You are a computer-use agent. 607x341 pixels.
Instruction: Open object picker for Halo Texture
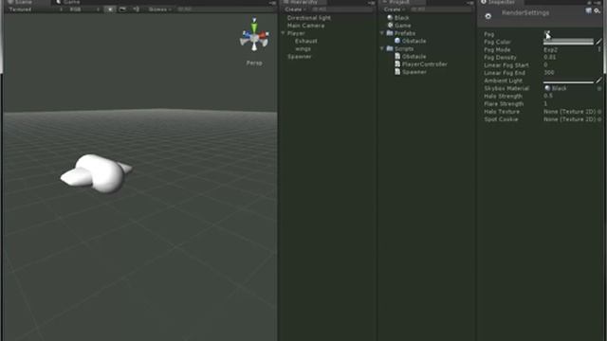[x=599, y=112]
